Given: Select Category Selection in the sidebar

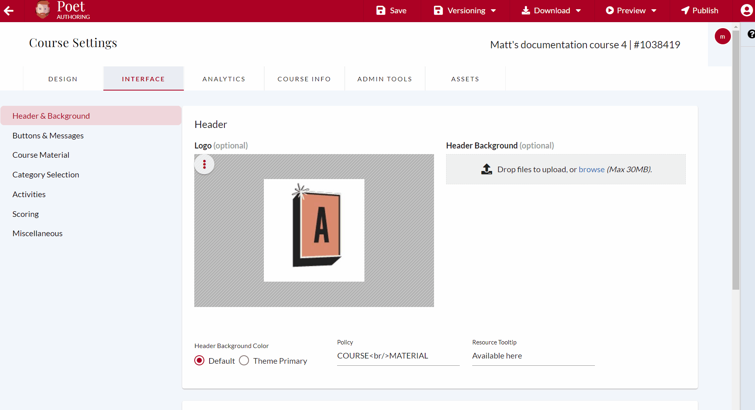Looking at the screenshot, I should (45, 174).
